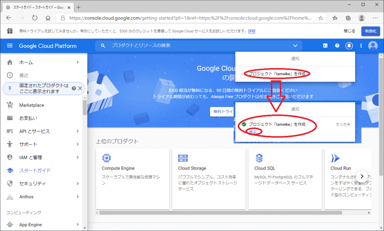The height and width of the screenshot is (231, 384).
Task: Click the 有効化 button
Action: click(370, 31)
